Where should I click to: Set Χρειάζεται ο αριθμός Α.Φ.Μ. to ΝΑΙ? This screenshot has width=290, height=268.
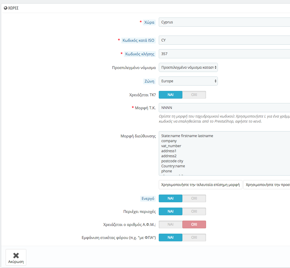pos(171,224)
